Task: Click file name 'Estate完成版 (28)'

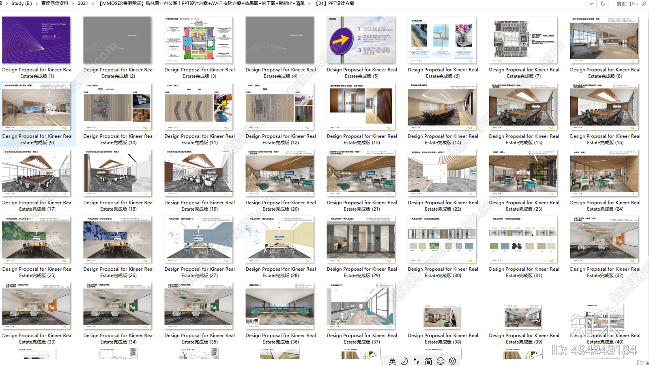Action: 281,273
